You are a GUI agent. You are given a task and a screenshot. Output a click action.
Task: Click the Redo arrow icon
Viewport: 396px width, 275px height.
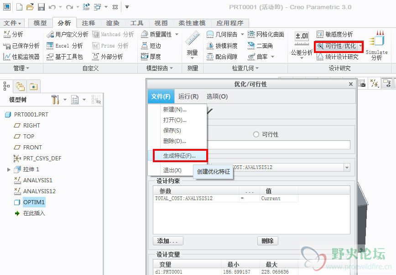69,7
